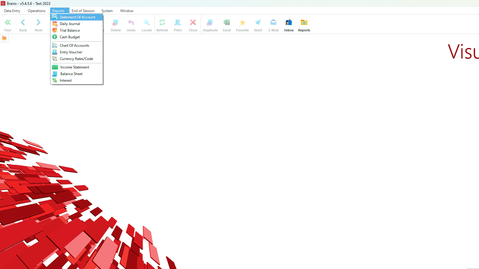
Task: Click the Next navigation arrow
Action: pyautogui.click(x=38, y=22)
